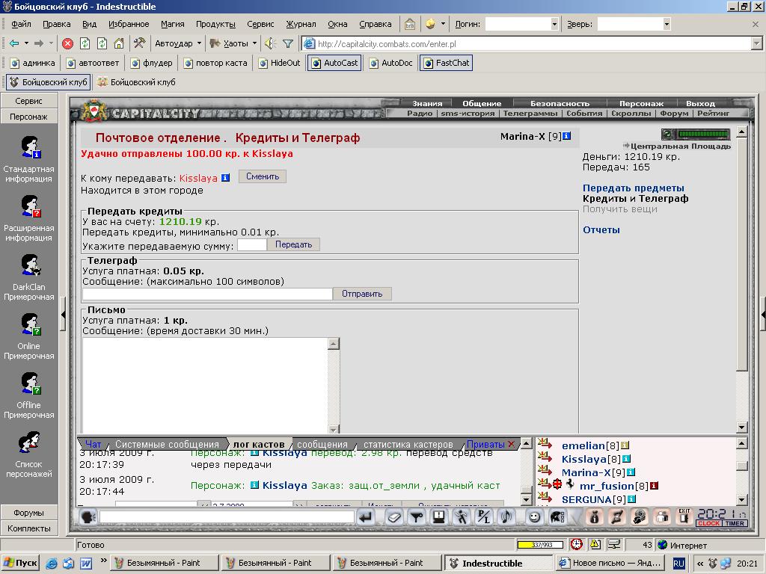Click the speaker sound icon in toolbar
The width and height of the screenshot is (766, 574).
(x=270, y=43)
